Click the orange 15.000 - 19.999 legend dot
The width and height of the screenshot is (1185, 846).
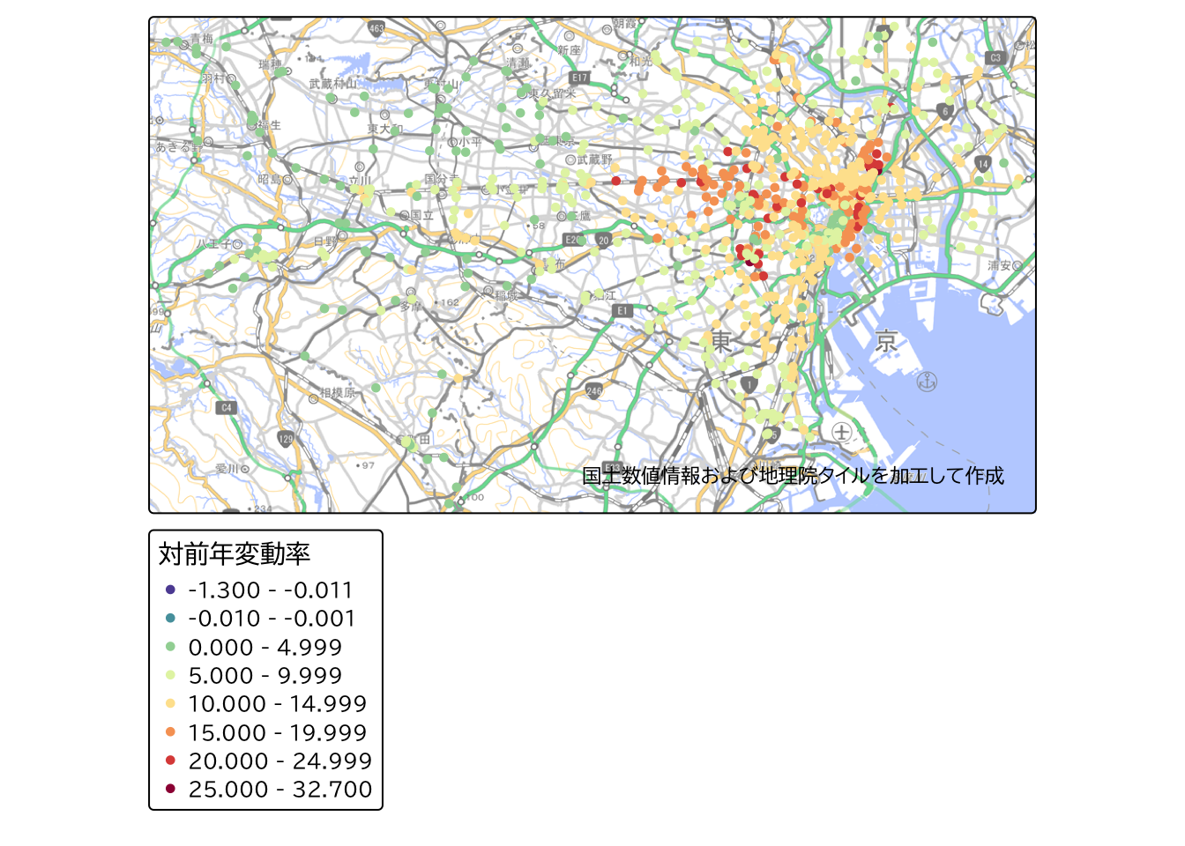point(170,732)
